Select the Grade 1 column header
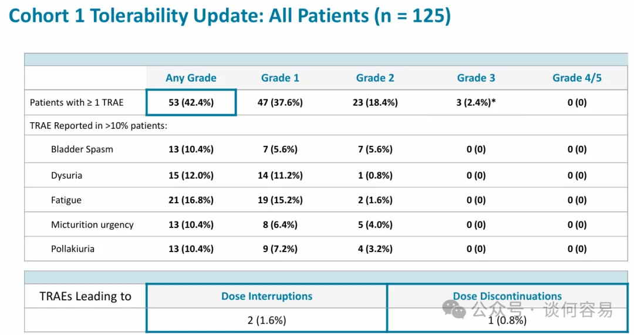The width and height of the screenshot is (634, 335). tap(280, 78)
